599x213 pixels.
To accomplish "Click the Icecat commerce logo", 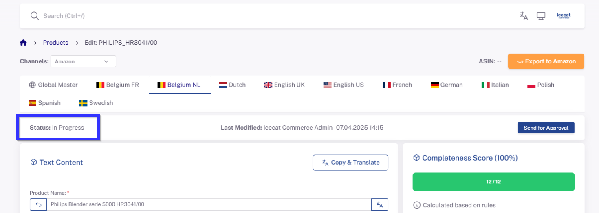I will pyautogui.click(x=564, y=16).
